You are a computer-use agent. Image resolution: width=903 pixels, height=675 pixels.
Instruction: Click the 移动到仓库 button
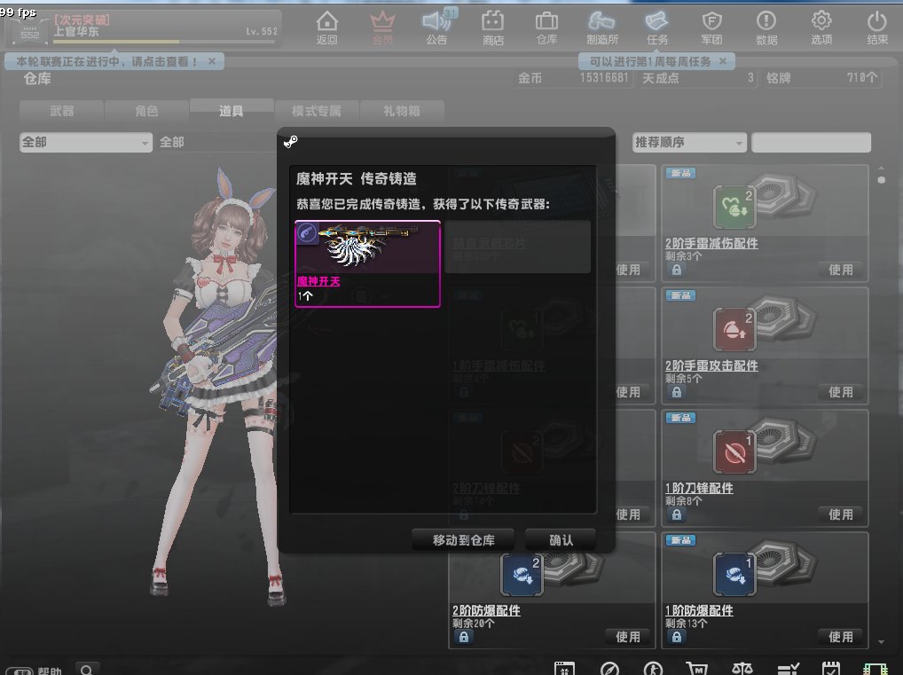pyautogui.click(x=464, y=540)
